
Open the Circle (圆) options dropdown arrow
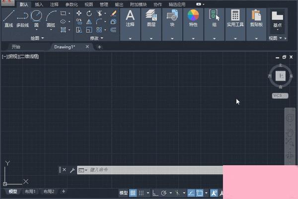point(36,30)
